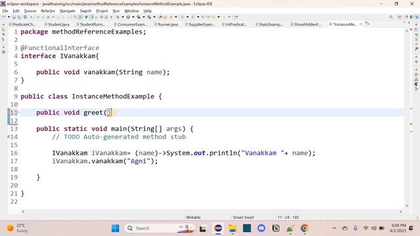Open the File menu
The height and width of the screenshot is (236, 420).
click(x=5, y=11)
